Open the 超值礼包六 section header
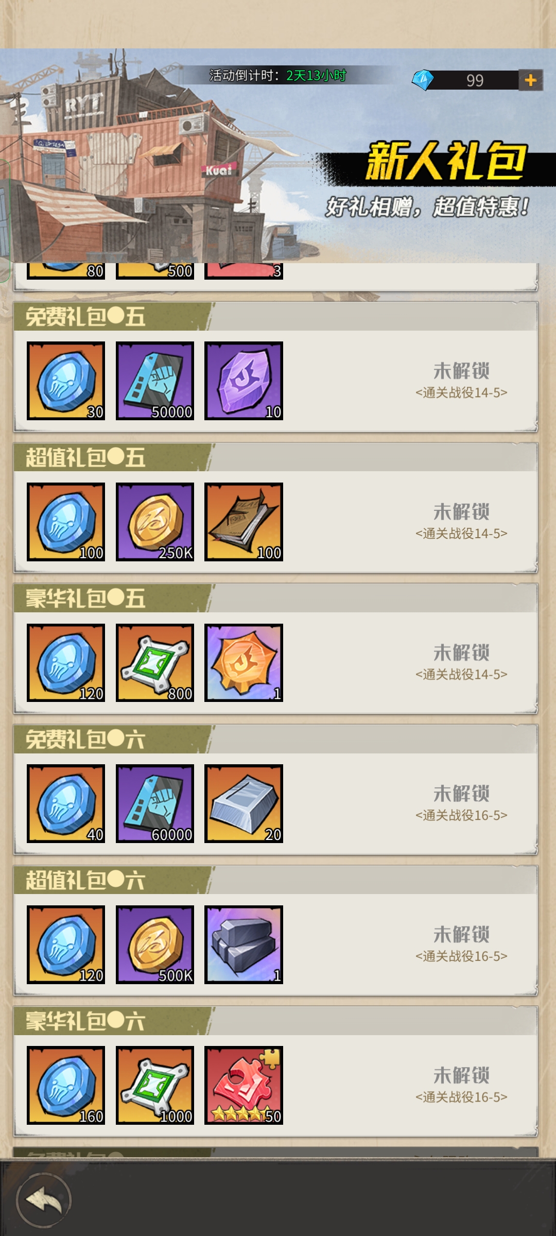556x1236 pixels. [x=276, y=880]
